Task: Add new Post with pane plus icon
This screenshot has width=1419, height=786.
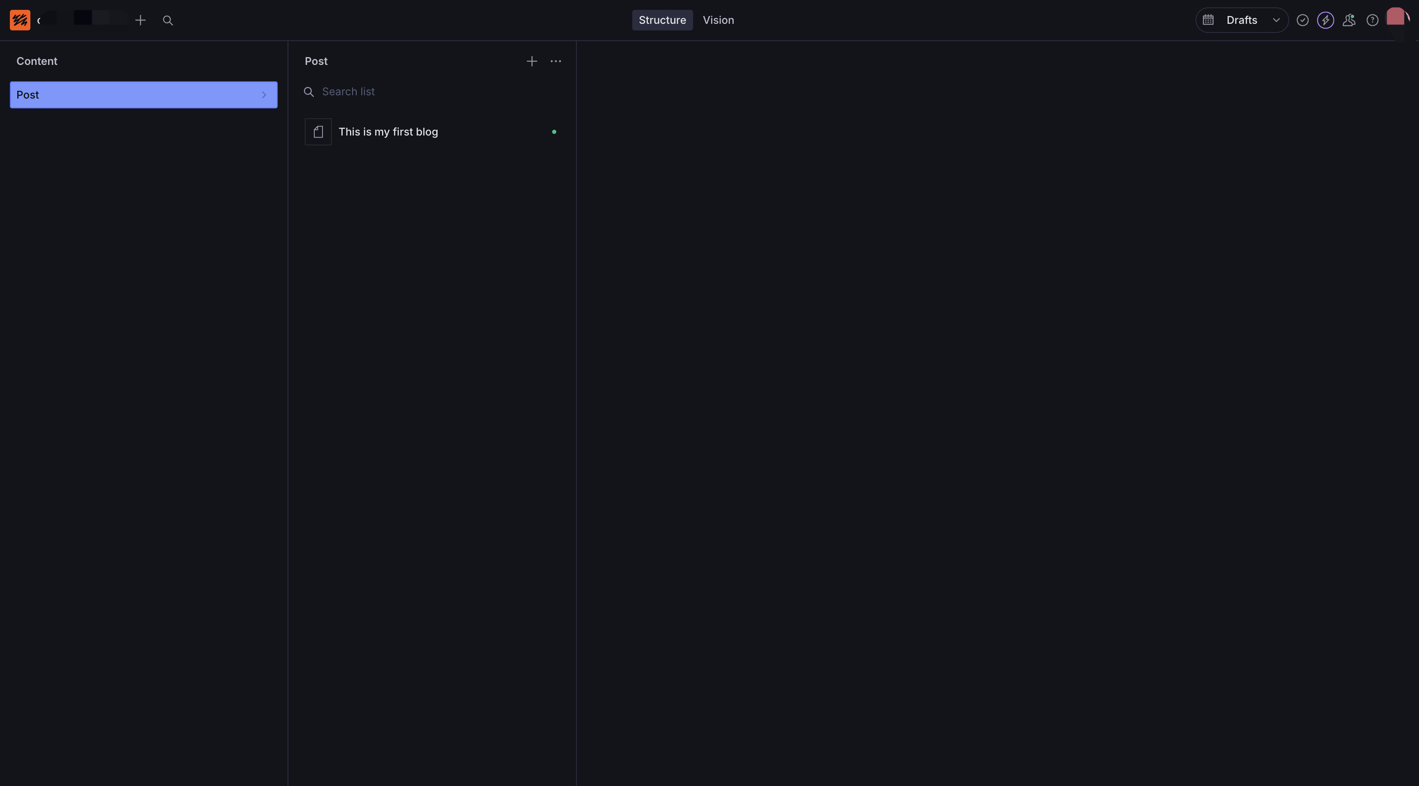Action: (x=532, y=61)
